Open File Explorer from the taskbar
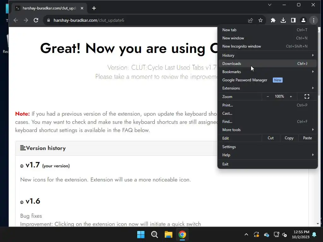The width and height of the screenshot is (323, 242). click(168, 234)
